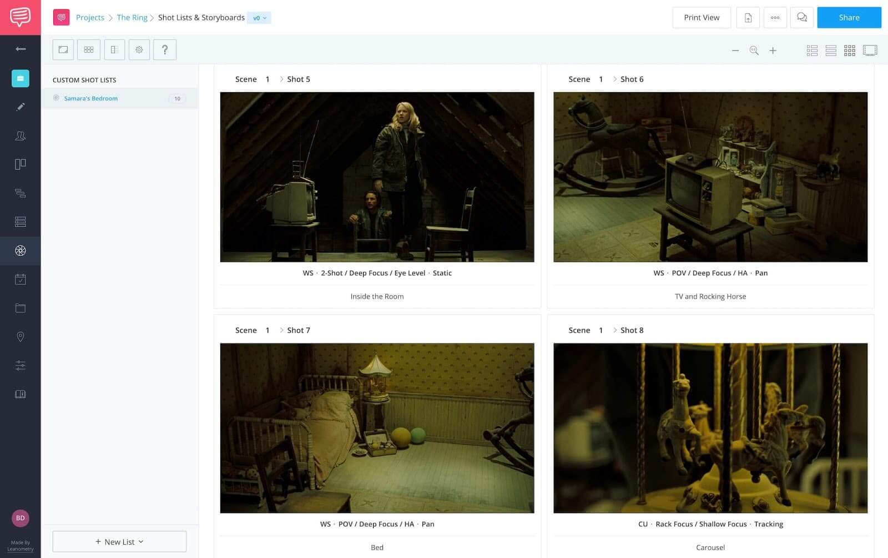The width and height of the screenshot is (888, 558).
Task: Zoom out using the minus icon
Action: click(735, 51)
